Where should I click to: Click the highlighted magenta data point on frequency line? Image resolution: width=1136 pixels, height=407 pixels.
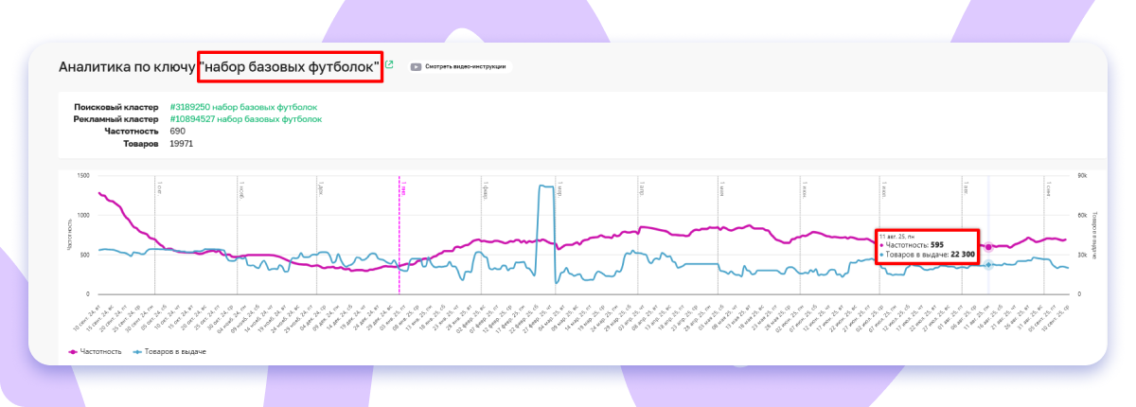click(x=988, y=247)
